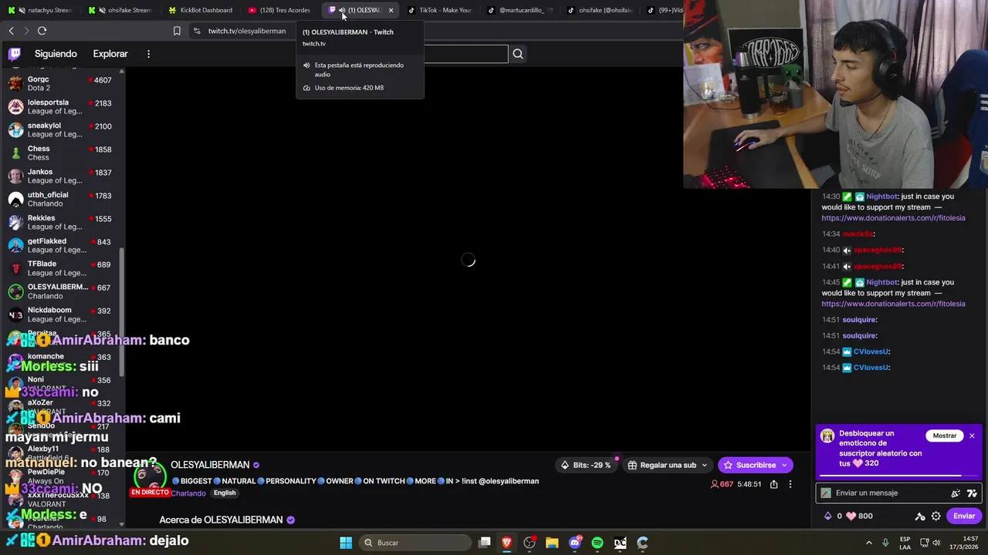Open the volume icon in system tray
The height and width of the screenshot is (555, 988).
coord(936,543)
